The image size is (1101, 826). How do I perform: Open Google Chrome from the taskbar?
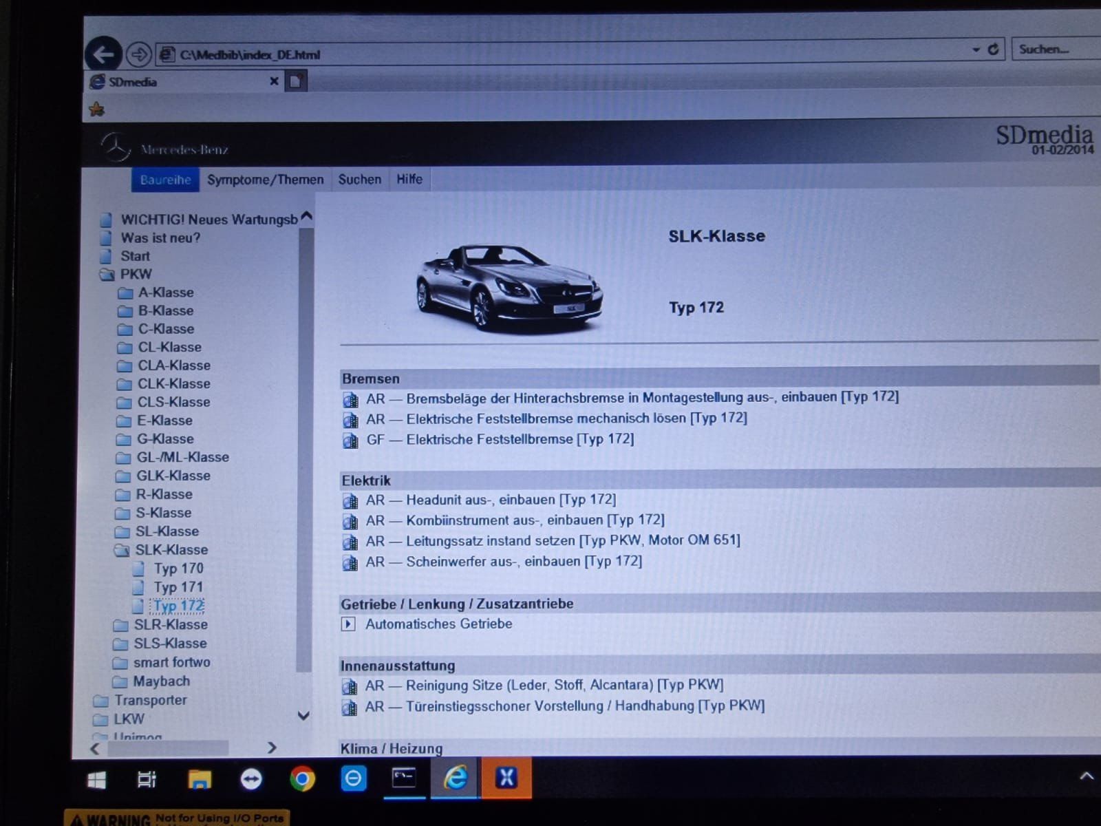pyautogui.click(x=302, y=779)
